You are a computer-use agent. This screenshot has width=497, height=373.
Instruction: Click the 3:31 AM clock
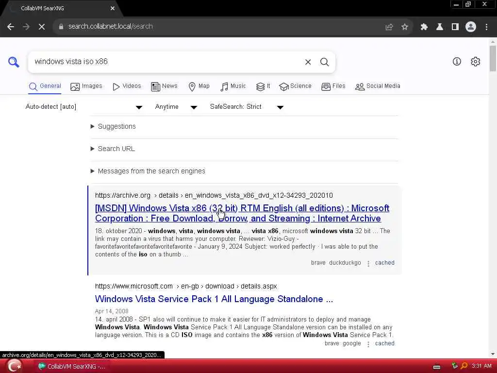(481, 366)
